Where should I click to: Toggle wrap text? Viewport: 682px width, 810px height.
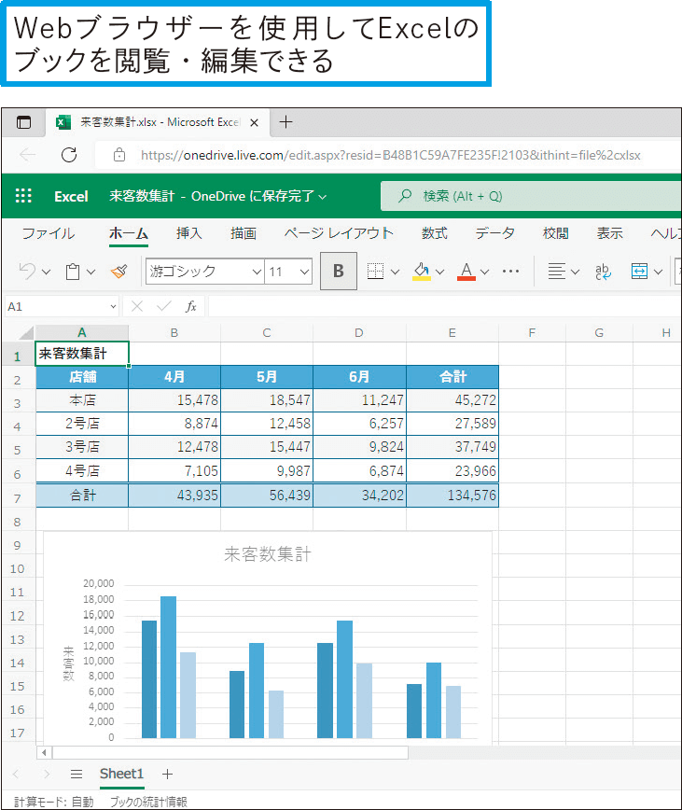[x=603, y=272]
